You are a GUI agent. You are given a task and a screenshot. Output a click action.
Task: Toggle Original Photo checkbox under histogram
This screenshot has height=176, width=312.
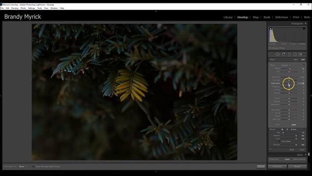pos(270,48)
